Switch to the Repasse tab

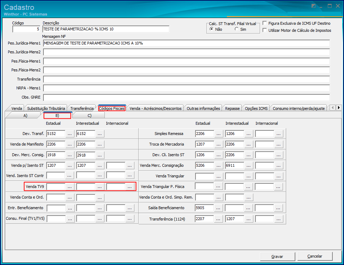(232, 108)
